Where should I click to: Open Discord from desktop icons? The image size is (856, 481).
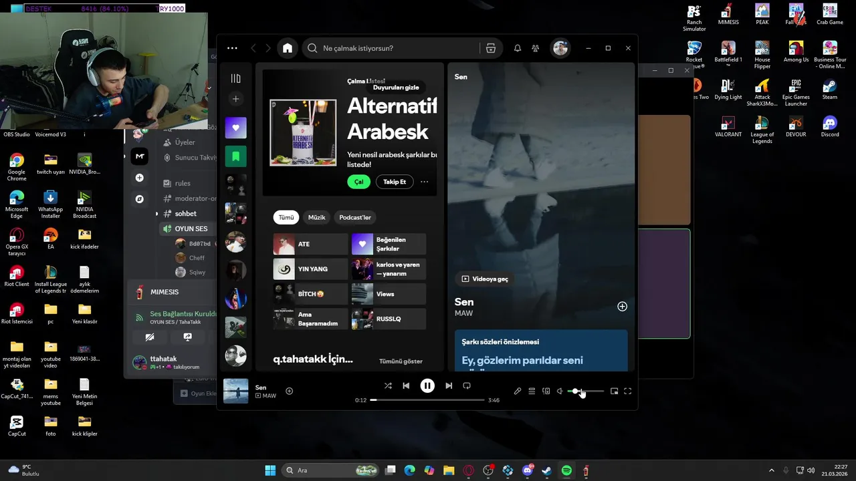[x=829, y=126]
